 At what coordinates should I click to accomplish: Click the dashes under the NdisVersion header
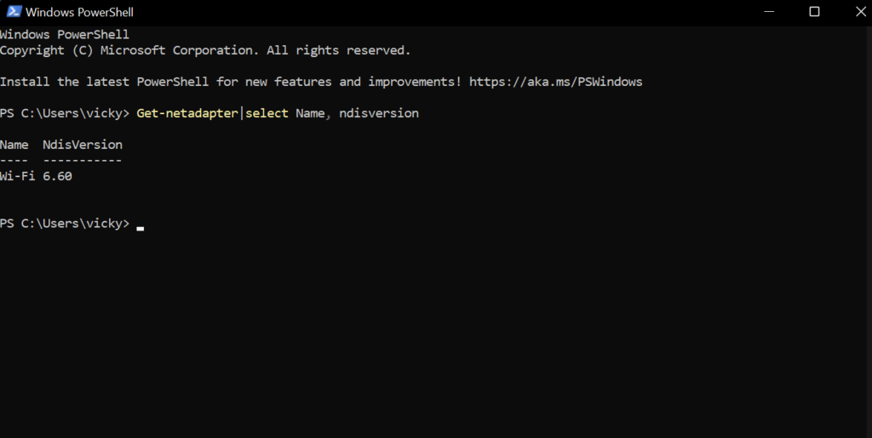click(x=83, y=160)
